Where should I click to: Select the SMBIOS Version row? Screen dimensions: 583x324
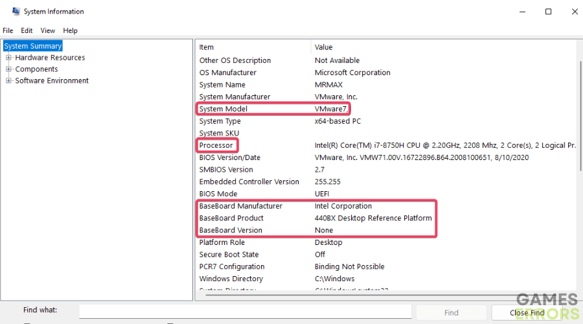point(387,170)
